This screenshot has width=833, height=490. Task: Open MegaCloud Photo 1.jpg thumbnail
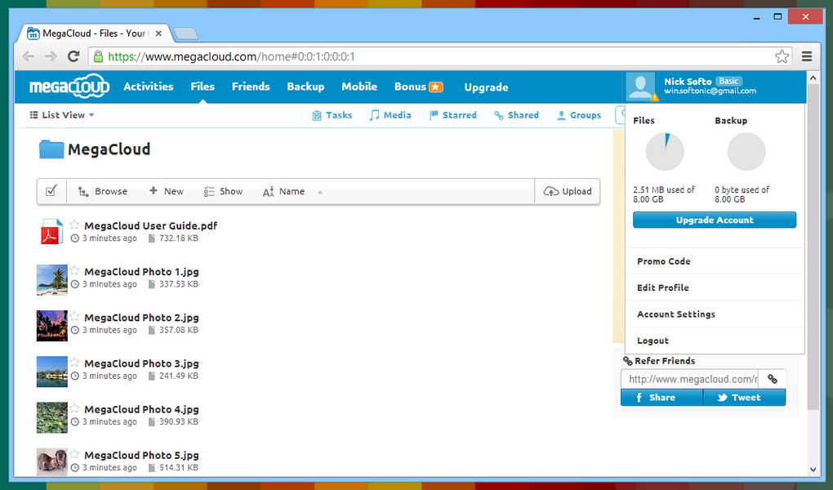[52, 280]
